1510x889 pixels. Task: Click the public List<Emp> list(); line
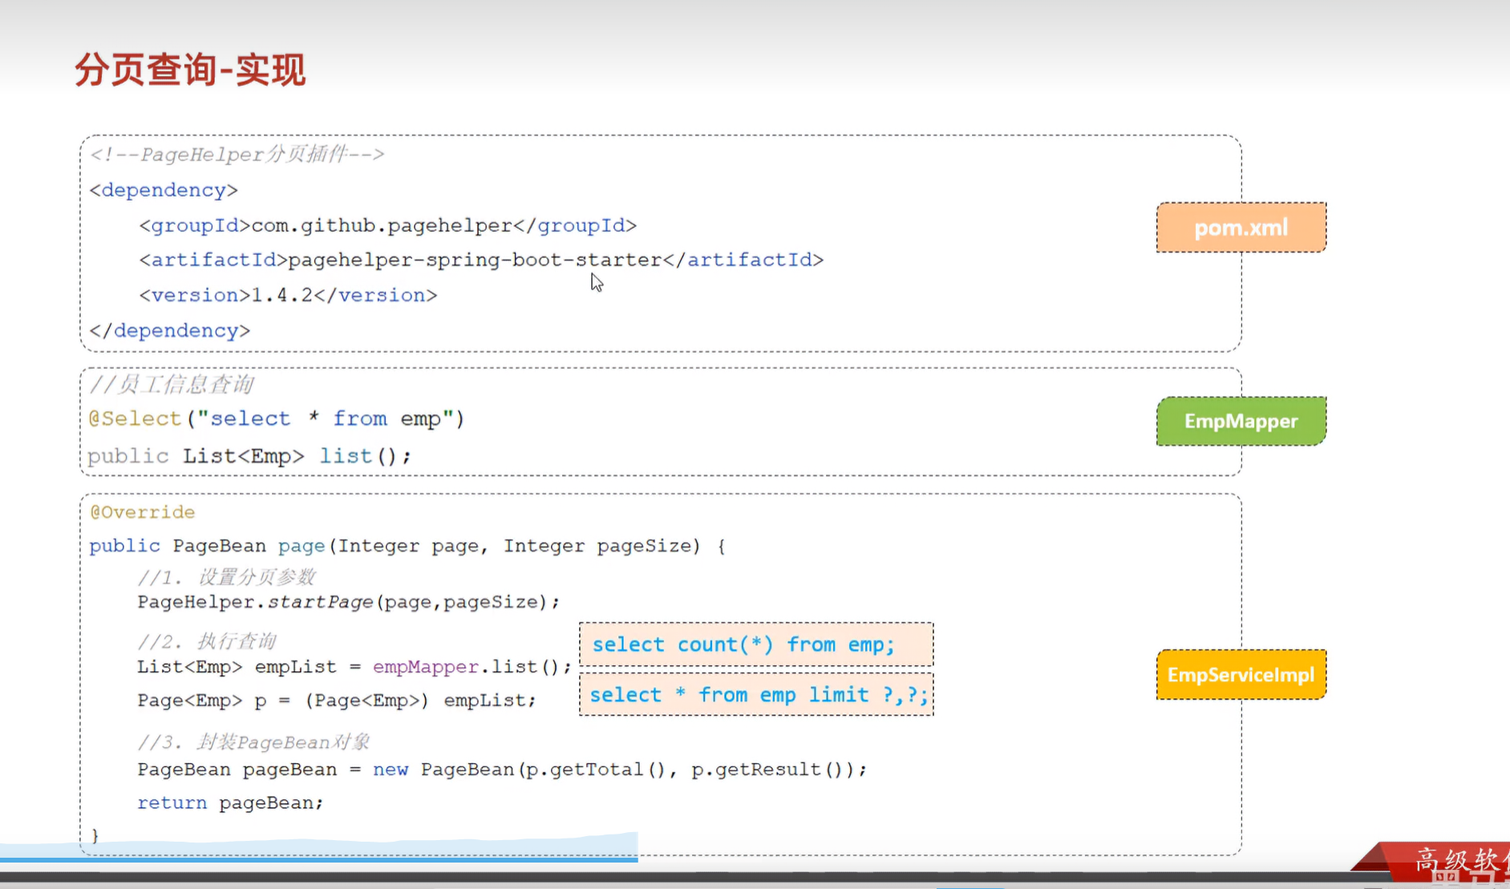pyautogui.click(x=249, y=456)
